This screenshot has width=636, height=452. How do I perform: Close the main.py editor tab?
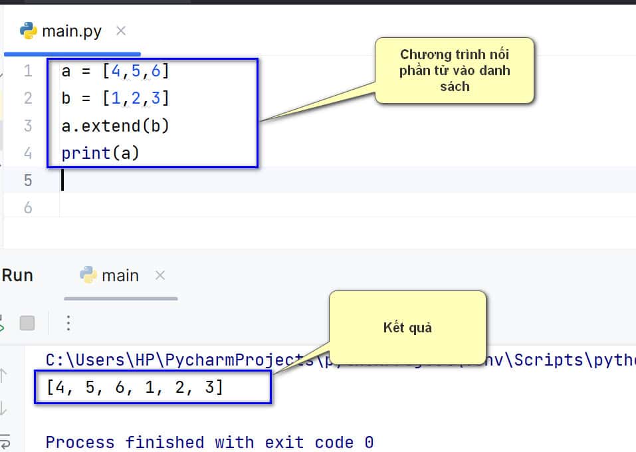(x=120, y=31)
